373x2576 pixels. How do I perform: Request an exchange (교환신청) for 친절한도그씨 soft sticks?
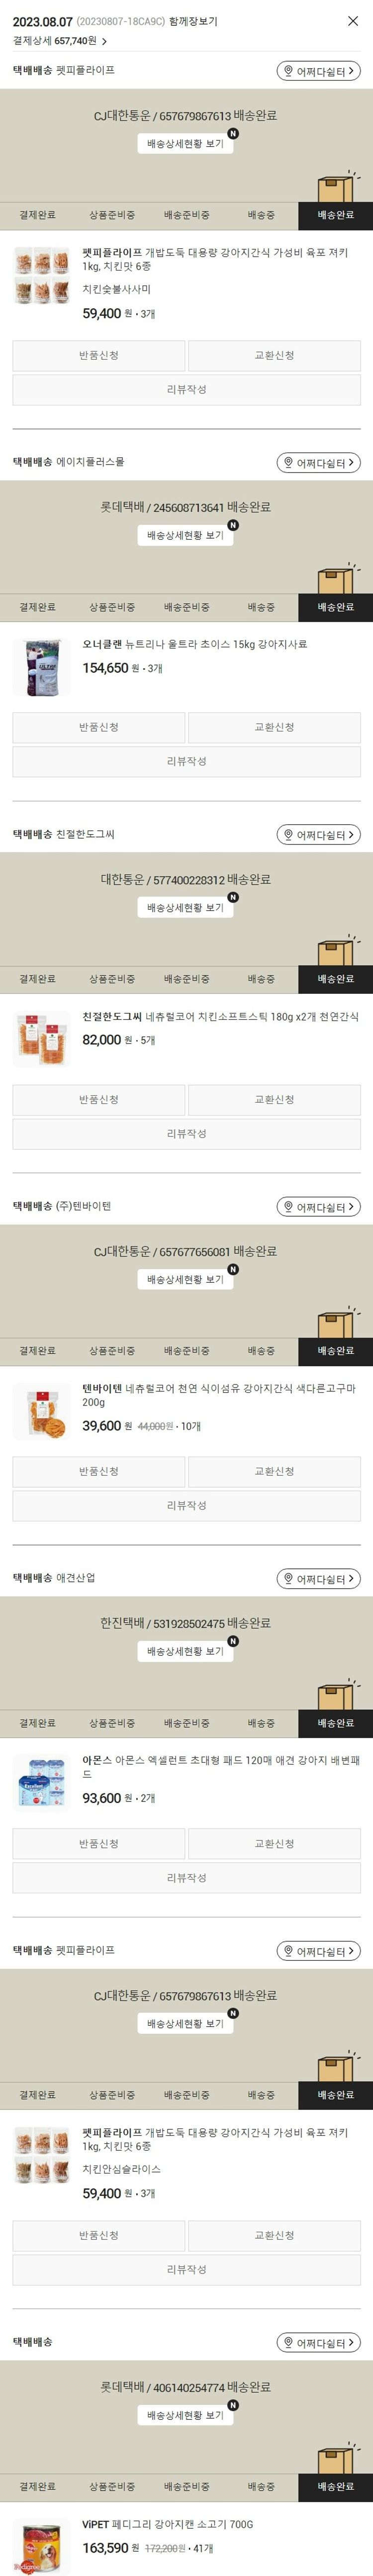point(274,1099)
